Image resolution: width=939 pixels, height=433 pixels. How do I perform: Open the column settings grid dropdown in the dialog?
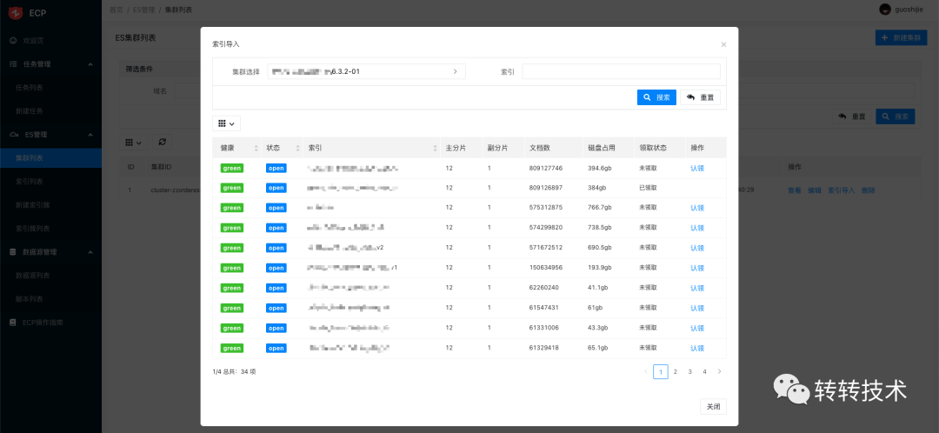pos(226,123)
